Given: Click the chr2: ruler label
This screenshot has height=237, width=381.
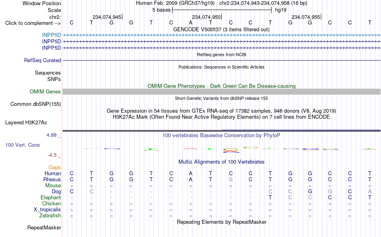Looking at the screenshot, I should pyautogui.click(x=55, y=17).
